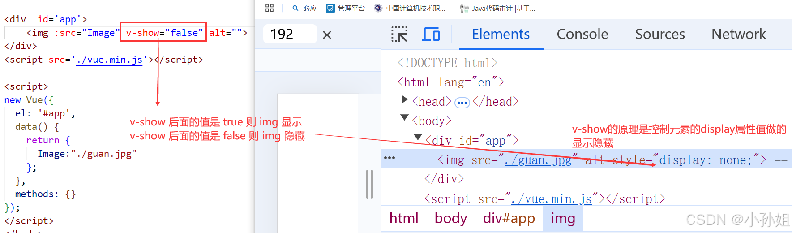Screen dimensions: 792x233
Task: Open the apps grid icon in bookmarks bar
Action: click(270, 8)
